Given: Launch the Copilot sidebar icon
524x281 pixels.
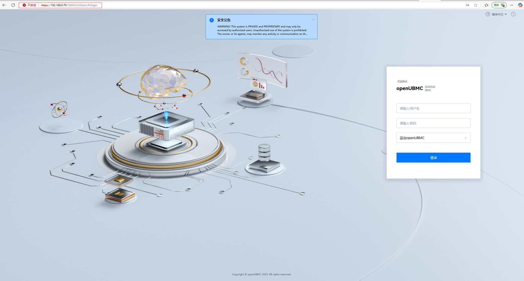Looking at the screenshot, I should tap(520, 5).
